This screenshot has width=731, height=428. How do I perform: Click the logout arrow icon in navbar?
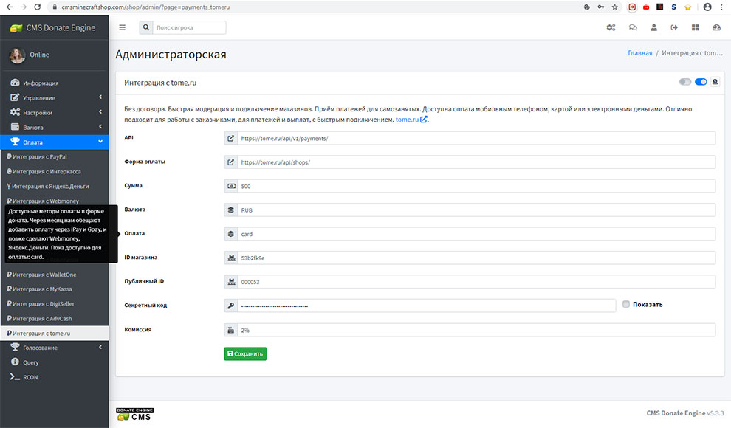674,28
